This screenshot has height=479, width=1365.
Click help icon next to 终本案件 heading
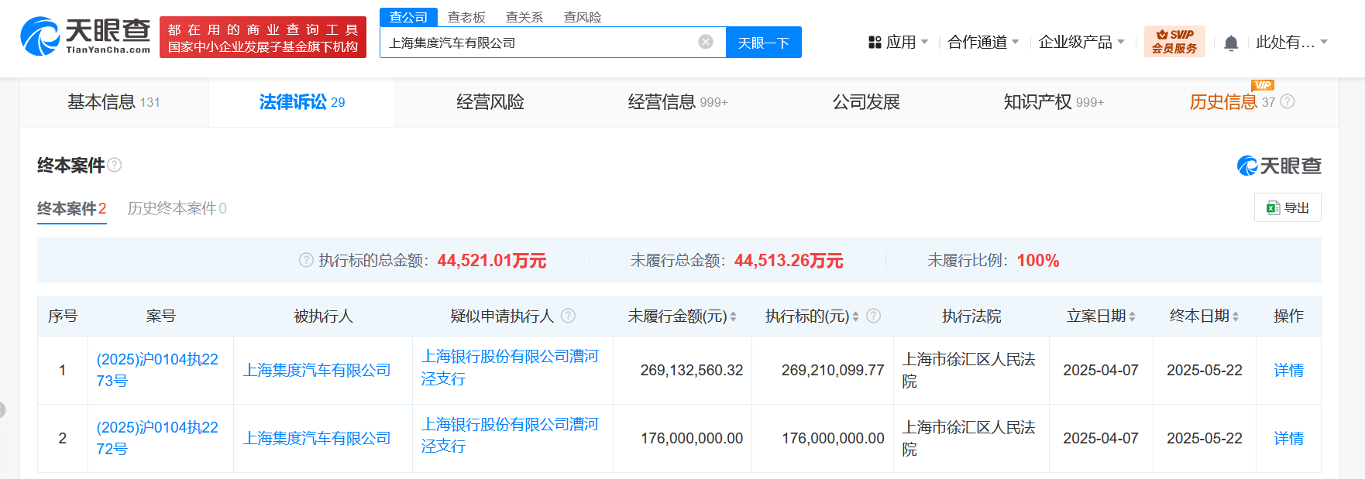click(115, 165)
